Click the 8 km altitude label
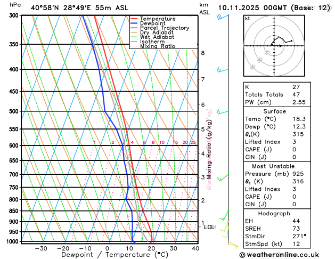This screenshot has width=335, height=259. click(x=203, y=53)
